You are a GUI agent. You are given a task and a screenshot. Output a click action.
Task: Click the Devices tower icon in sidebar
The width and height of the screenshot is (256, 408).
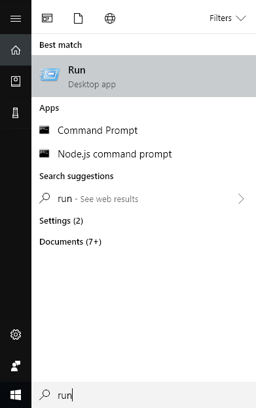point(16,113)
